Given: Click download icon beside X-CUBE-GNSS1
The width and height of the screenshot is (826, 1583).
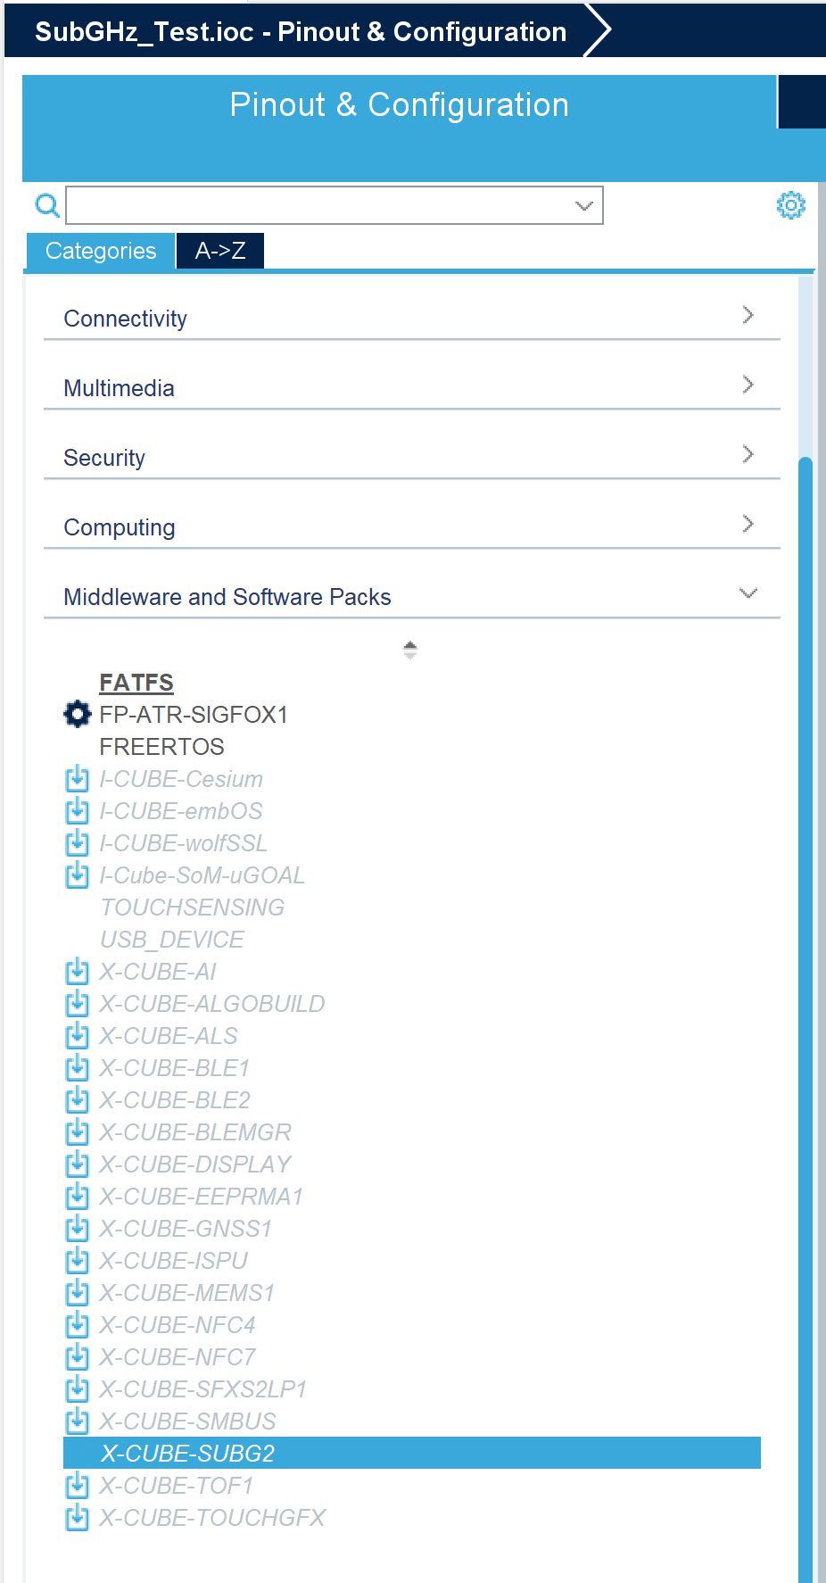Looking at the screenshot, I should (78, 1229).
